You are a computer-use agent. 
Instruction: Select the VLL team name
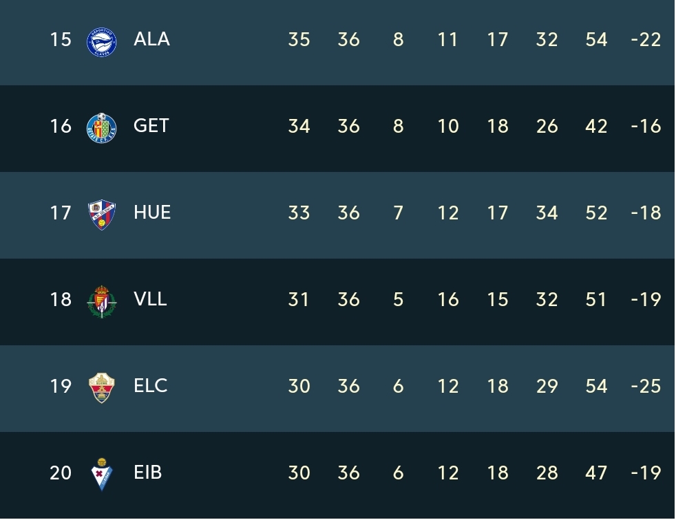pyautogui.click(x=150, y=299)
